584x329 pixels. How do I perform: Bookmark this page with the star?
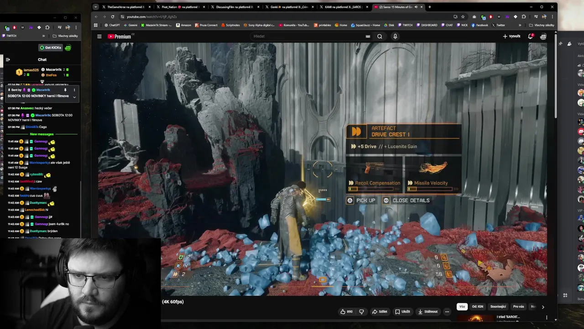(463, 17)
